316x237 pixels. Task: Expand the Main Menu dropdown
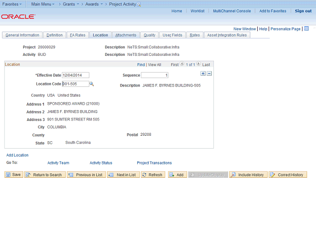click(x=43, y=4)
